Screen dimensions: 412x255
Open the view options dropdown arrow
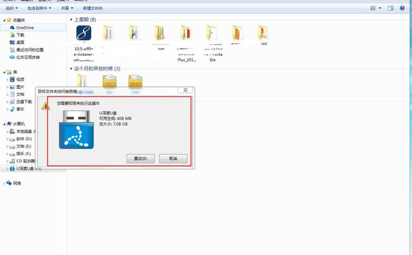380,8
